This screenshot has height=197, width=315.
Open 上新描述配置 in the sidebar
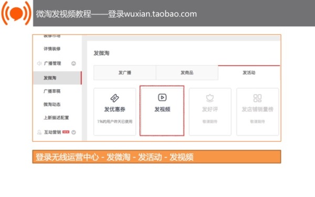click(56, 118)
